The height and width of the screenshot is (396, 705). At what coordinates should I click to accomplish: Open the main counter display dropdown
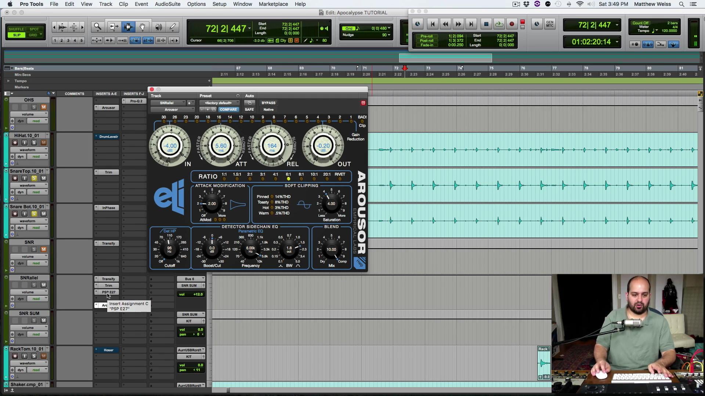249,28
